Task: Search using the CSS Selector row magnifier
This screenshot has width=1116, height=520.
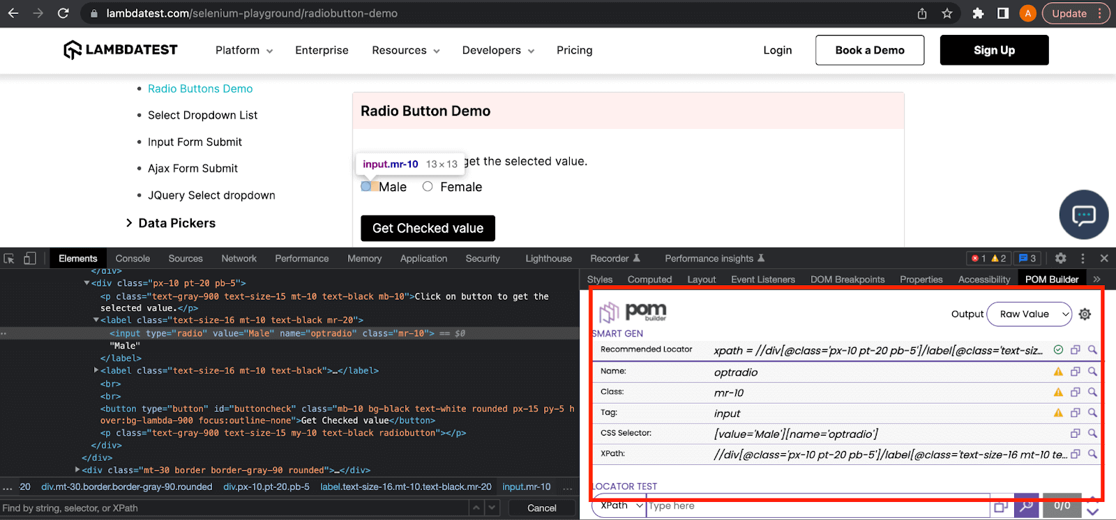Action: click(x=1092, y=433)
